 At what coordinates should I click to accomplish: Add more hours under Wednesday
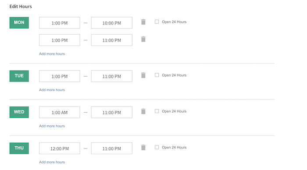click(x=52, y=126)
